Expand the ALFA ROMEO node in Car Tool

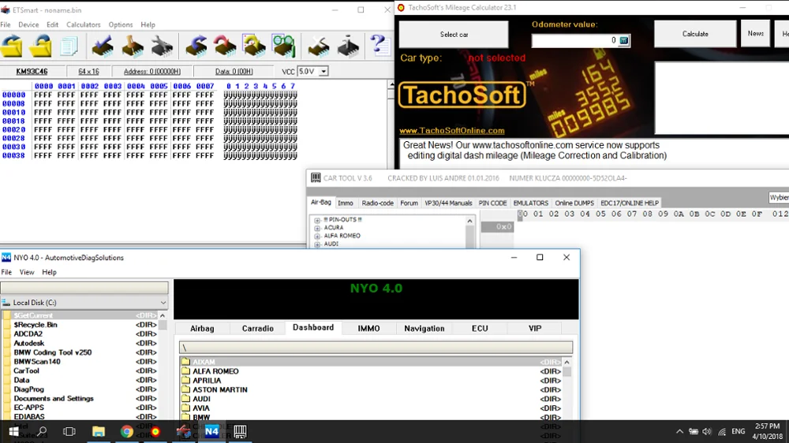tap(317, 236)
